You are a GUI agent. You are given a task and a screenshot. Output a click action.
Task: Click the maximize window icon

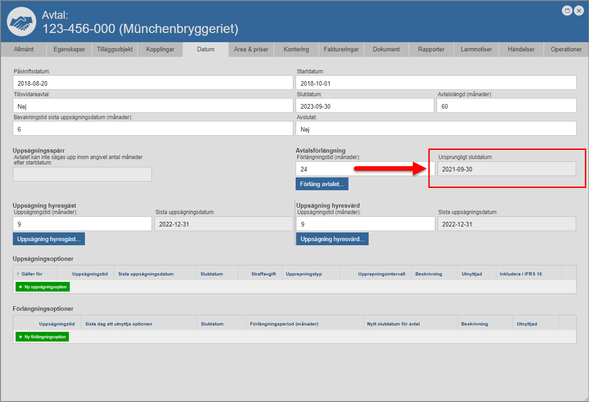click(567, 11)
